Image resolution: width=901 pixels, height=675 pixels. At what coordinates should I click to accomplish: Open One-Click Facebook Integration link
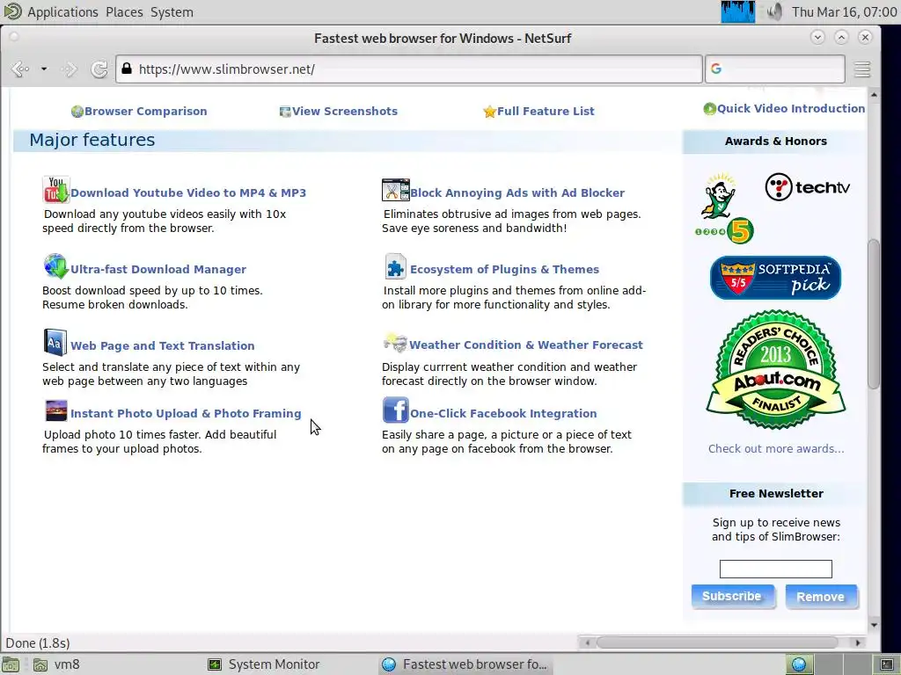502,413
